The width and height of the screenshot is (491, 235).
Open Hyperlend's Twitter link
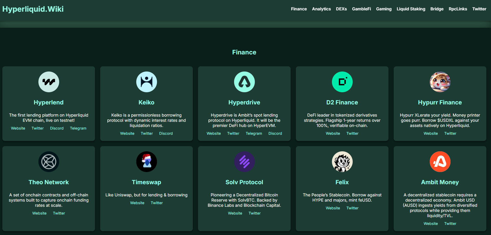(38, 128)
